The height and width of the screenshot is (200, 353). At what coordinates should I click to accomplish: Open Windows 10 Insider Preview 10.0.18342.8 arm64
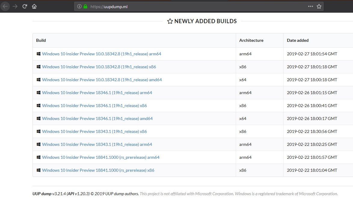(x=101, y=54)
